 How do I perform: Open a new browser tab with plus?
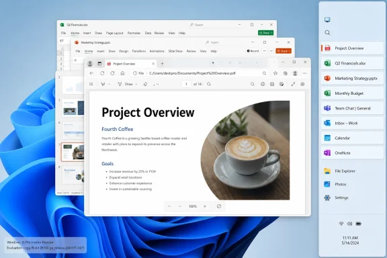coord(162,64)
